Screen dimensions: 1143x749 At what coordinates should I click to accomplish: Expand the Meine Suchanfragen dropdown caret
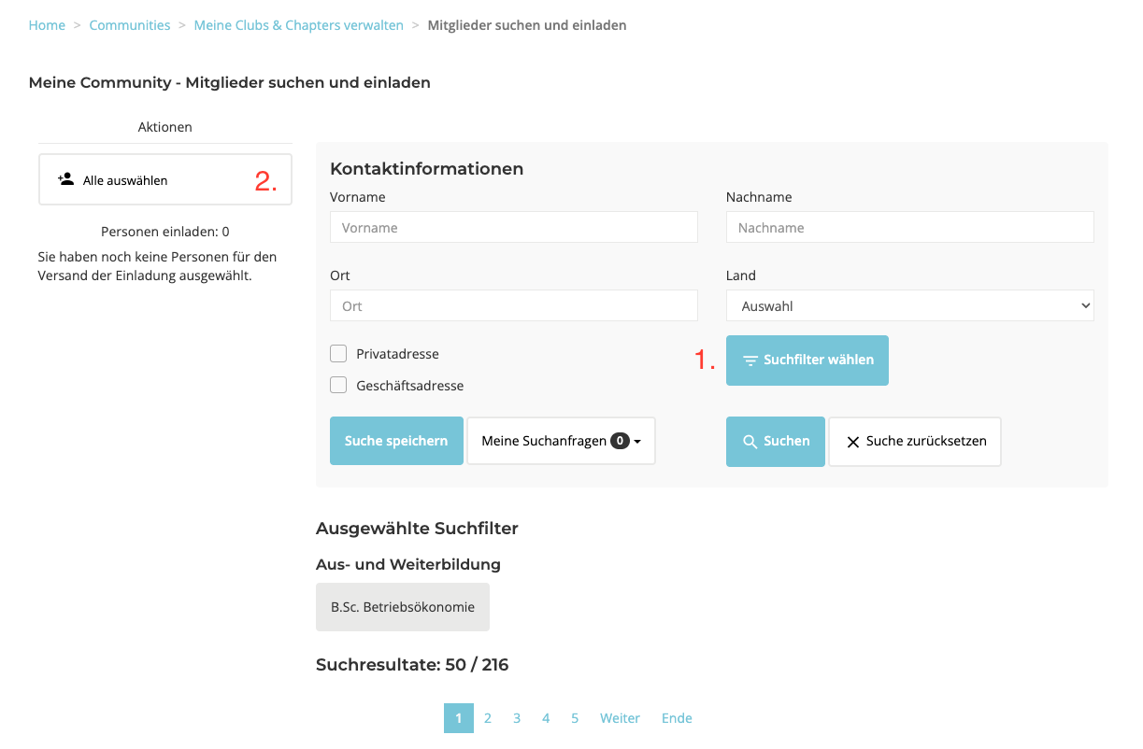(637, 442)
